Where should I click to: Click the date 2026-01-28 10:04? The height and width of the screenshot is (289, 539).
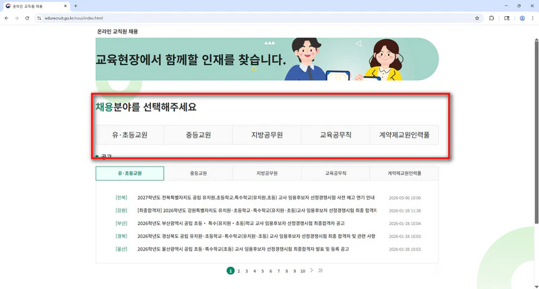pos(405,224)
